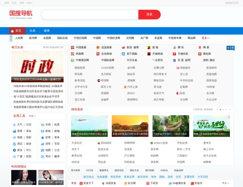Switch to the 健康 tab
This screenshot has height=187, width=243.
[46, 31]
